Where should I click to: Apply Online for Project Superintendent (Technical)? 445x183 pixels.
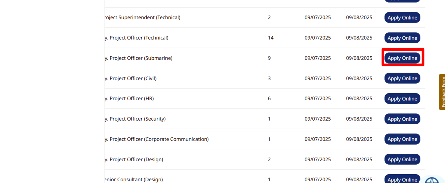[x=402, y=18]
